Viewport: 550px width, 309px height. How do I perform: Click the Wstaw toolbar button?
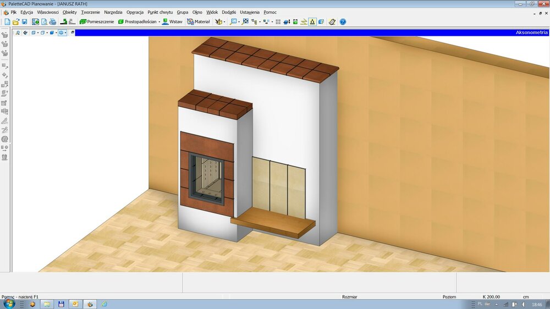pyautogui.click(x=172, y=22)
